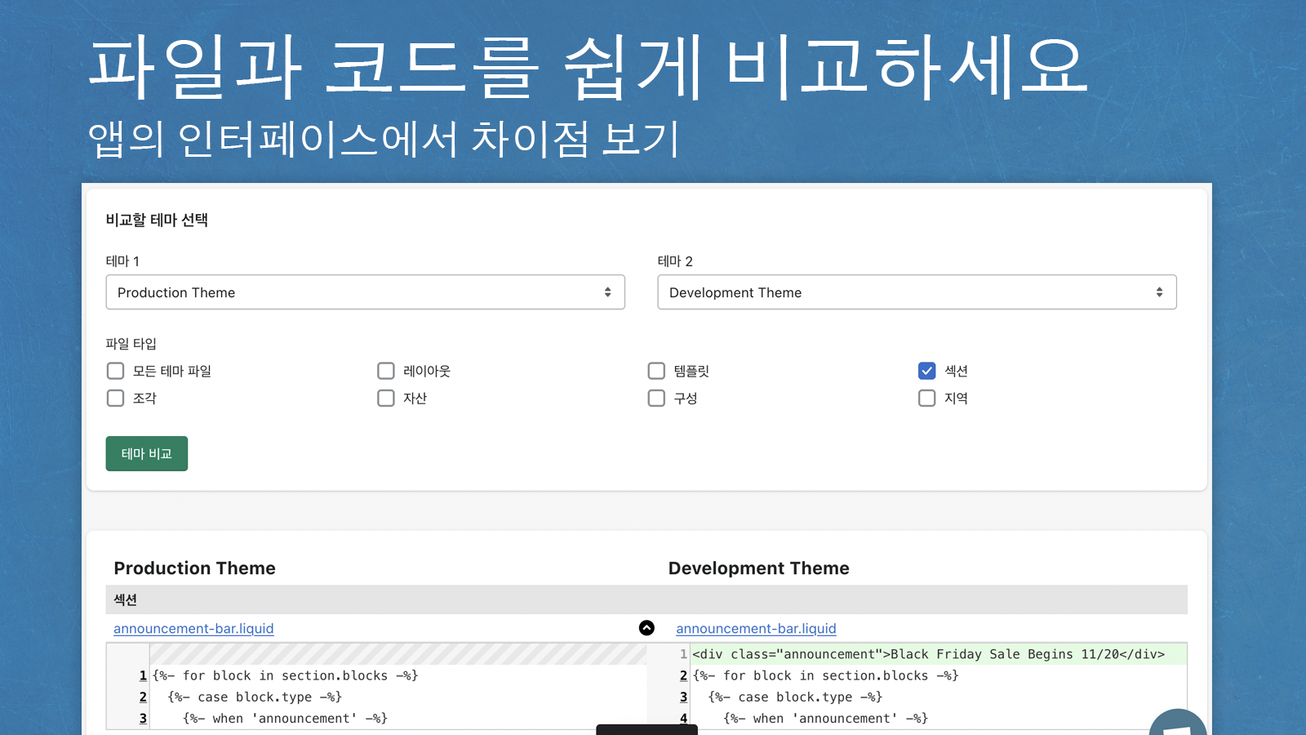Click line number 3 in Production Theme code
Image resolution: width=1306 pixels, height=735 pixels.
[143, 718]
